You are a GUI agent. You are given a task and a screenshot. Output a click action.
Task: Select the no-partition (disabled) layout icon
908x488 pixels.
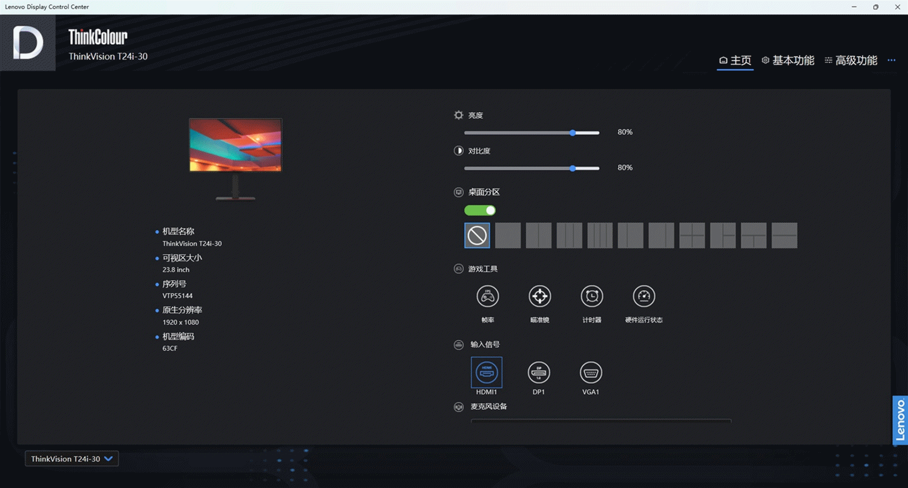point(477,236)
